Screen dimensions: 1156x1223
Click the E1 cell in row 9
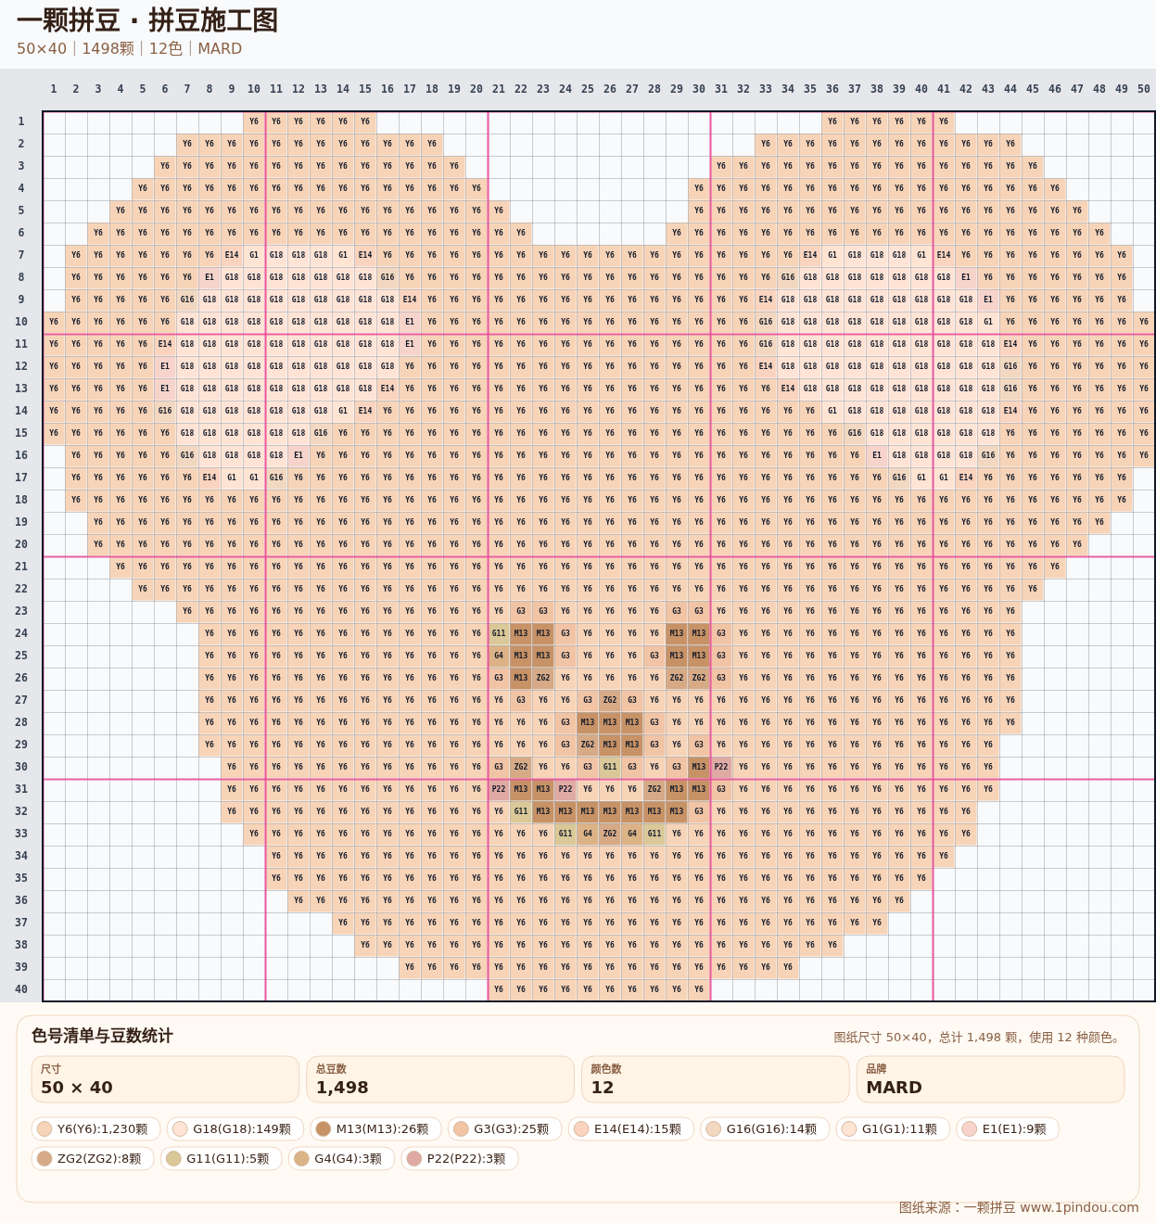[x=988, y=299]
